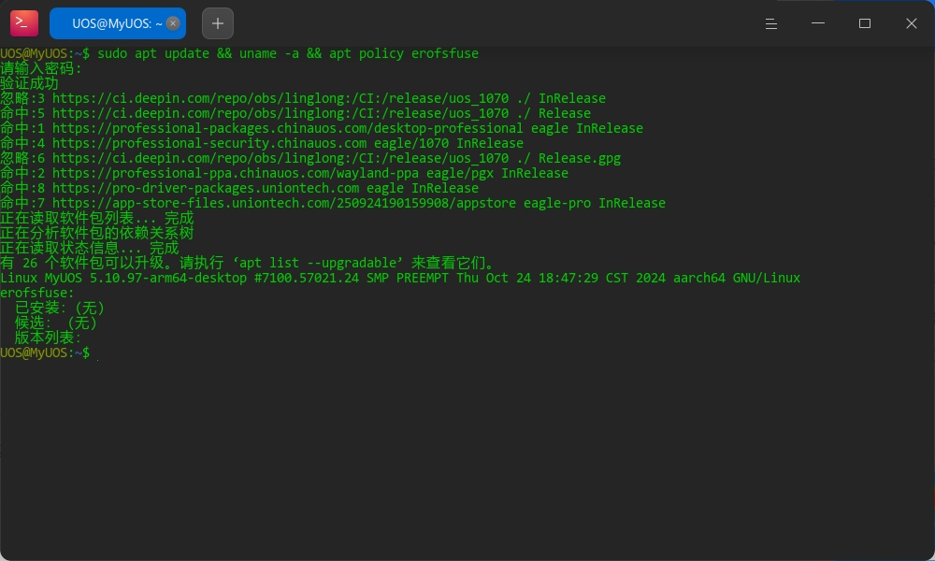Open the terminal main menu
This screenshot has height=561, width=935.
point(771,23)
